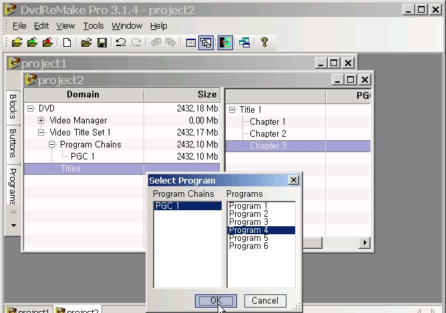This screenshot has height=313, width=446.
Task: Toggle the video preview toolbar icon
Action: click(225, 43)
